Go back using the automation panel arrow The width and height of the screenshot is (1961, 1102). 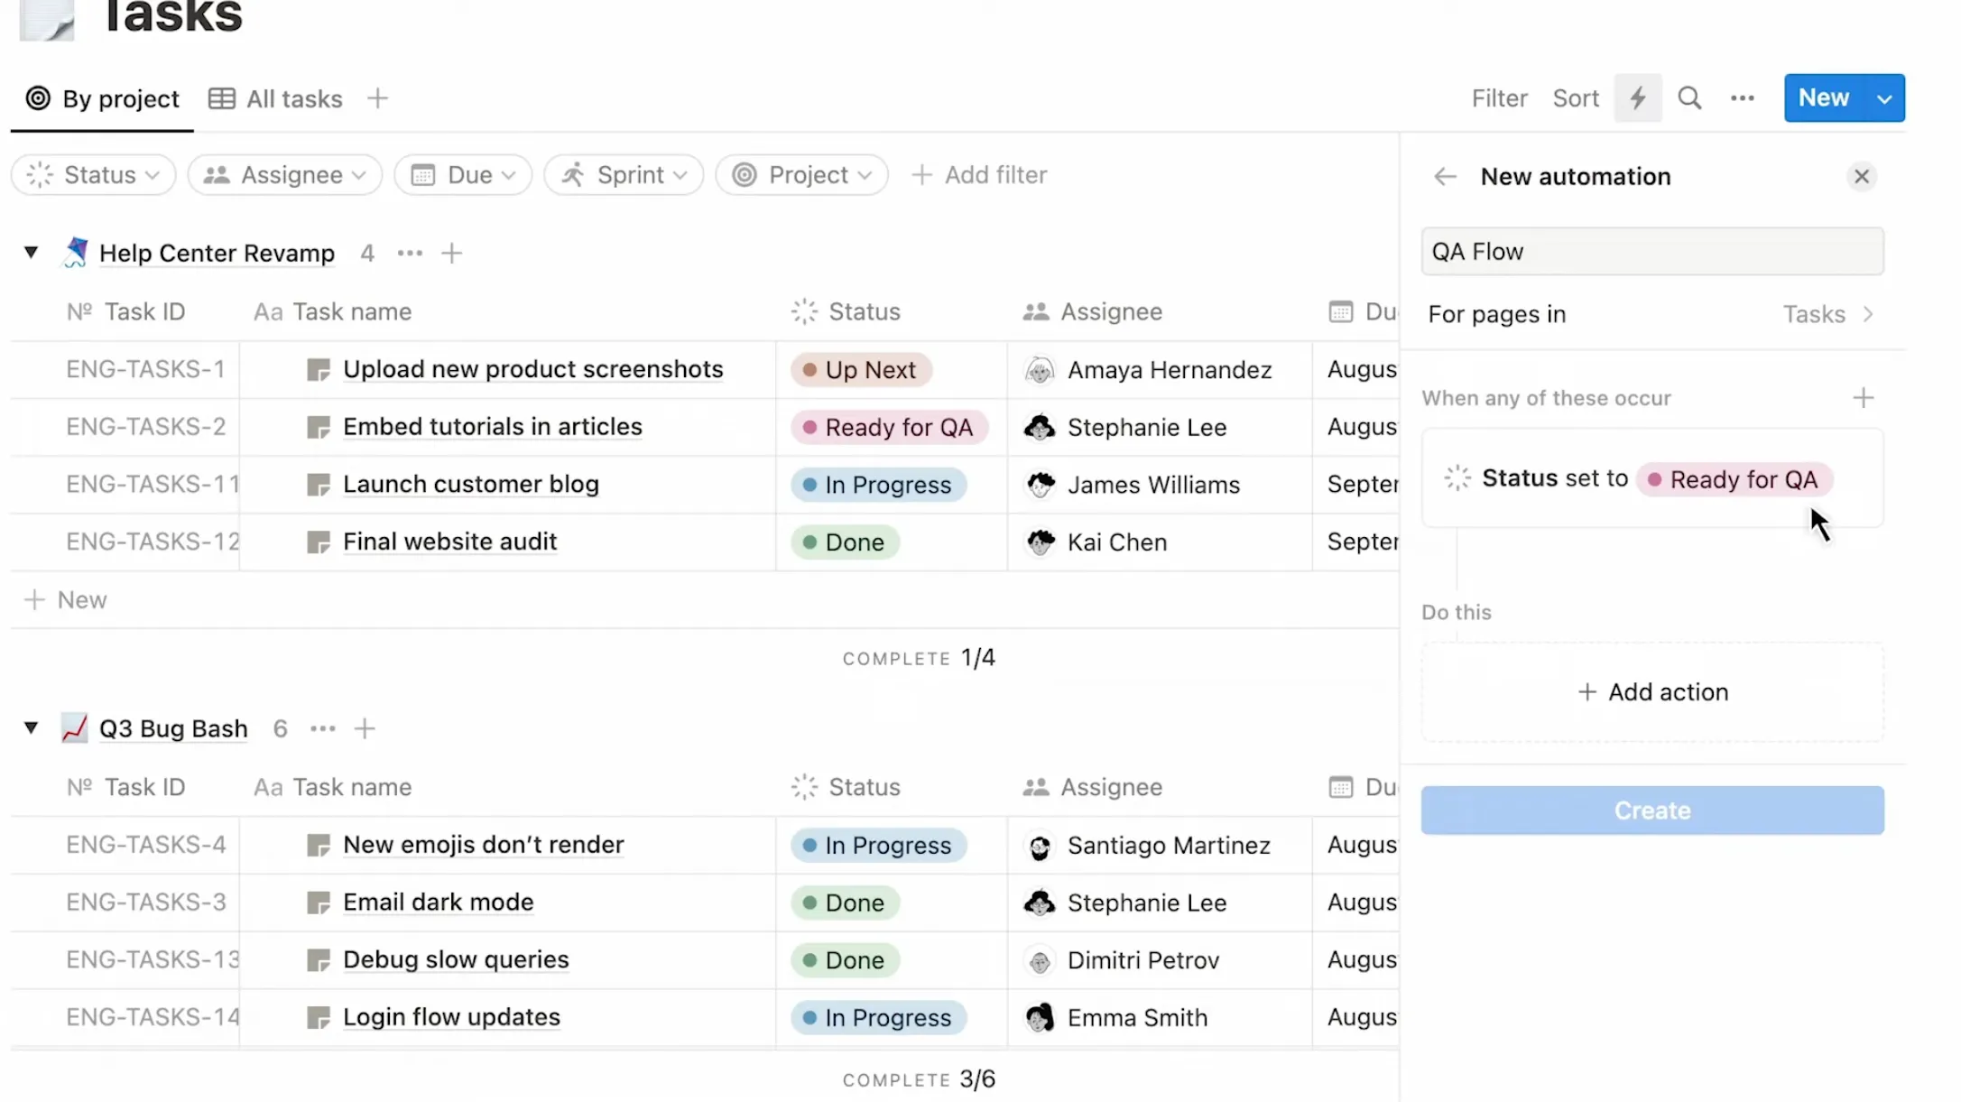(1443, 176)
